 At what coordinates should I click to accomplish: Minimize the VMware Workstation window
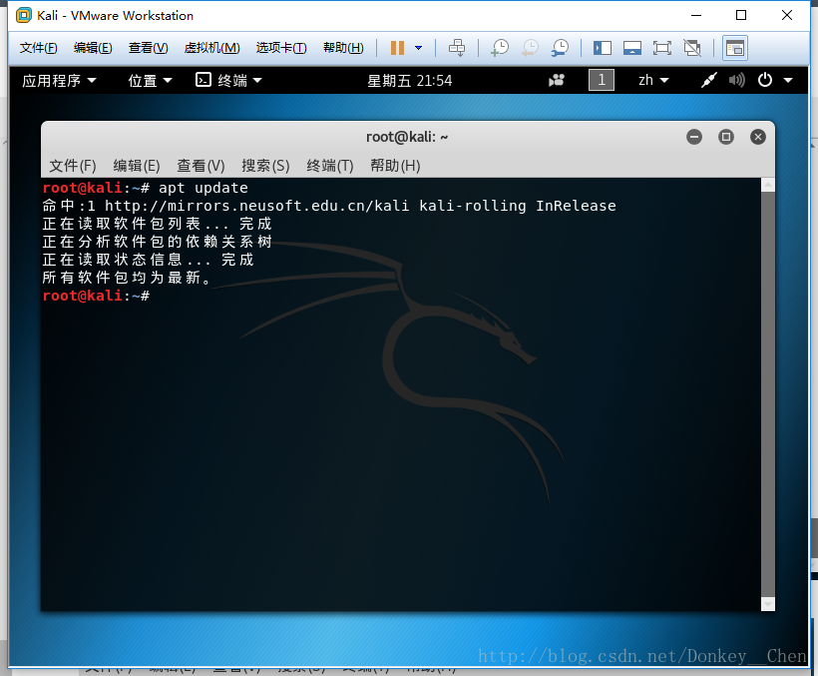(696, 16)
